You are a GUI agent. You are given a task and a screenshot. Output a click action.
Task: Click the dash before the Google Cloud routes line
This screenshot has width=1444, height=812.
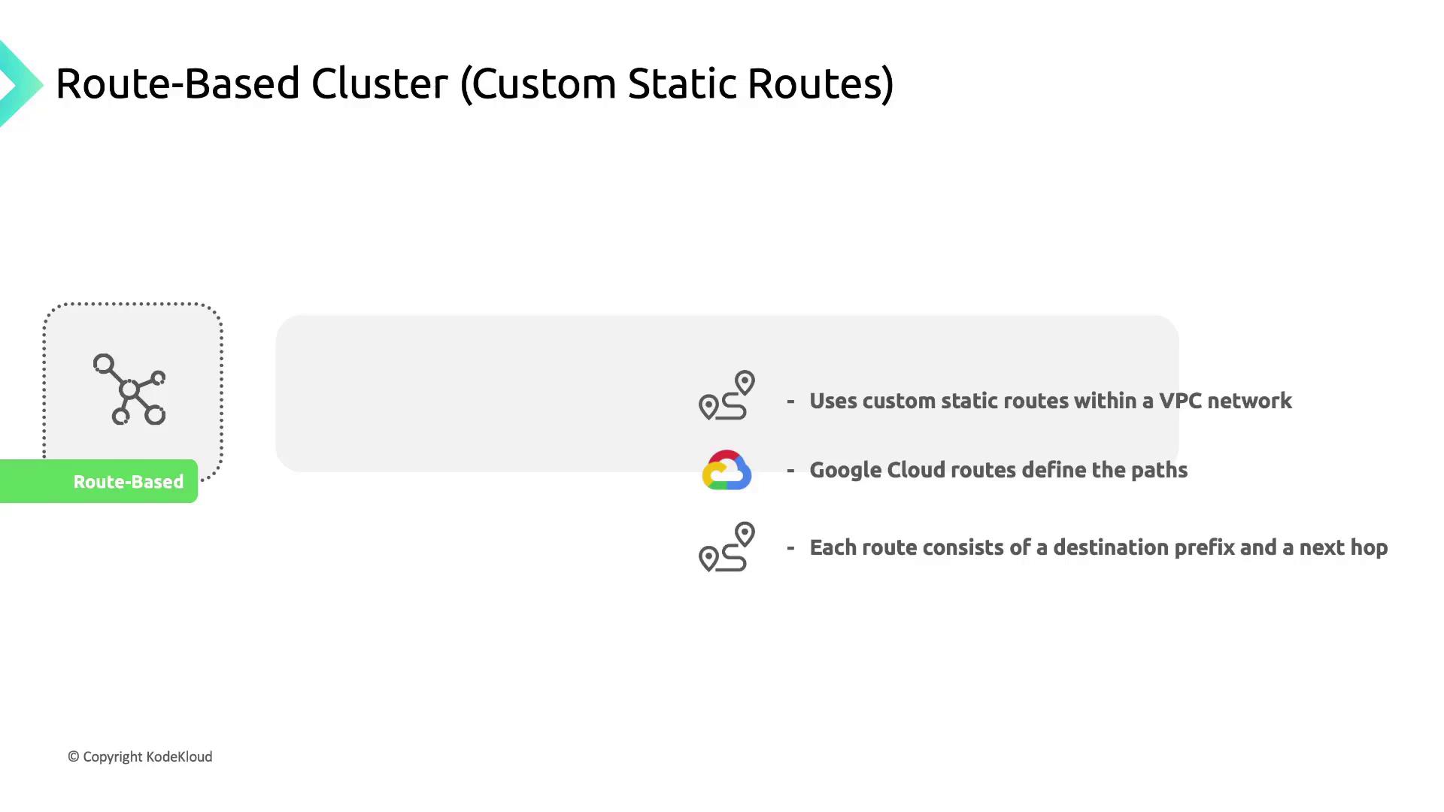click(790, 471)
